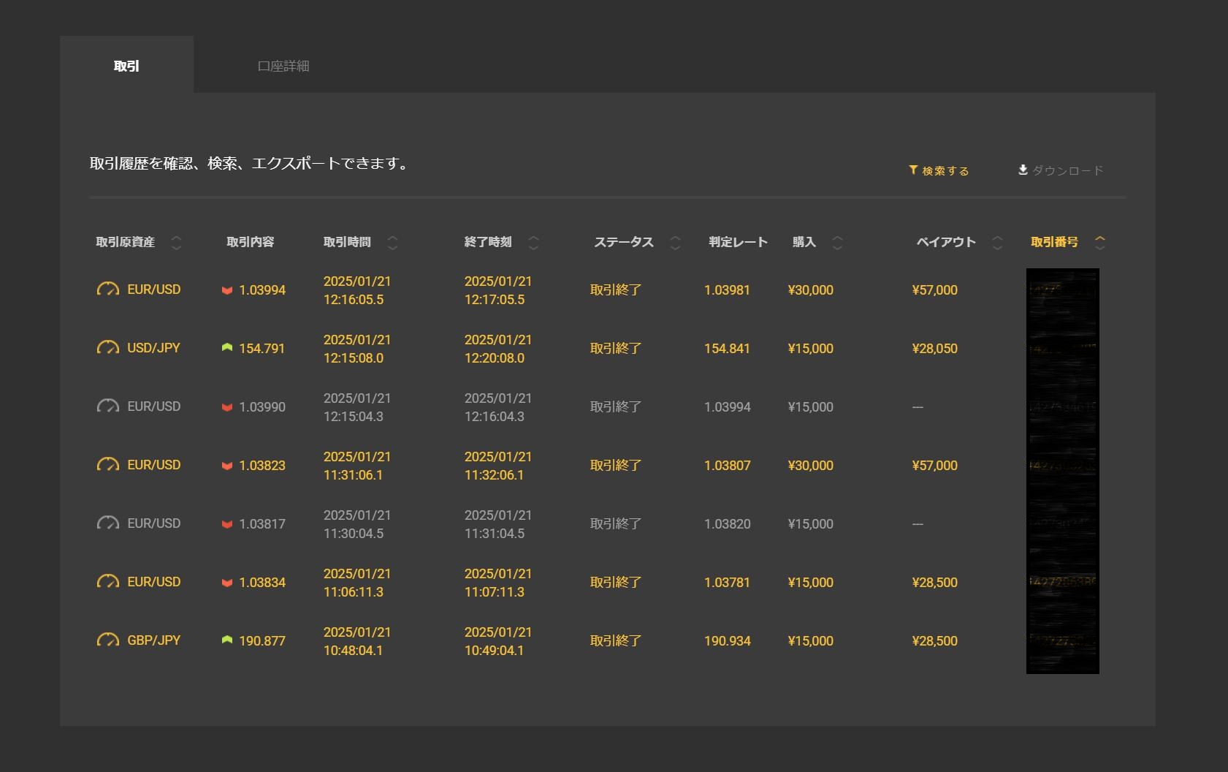The image size is (1228, 772).
Task: Open search with 検索する link
Action: coord(945,171)
